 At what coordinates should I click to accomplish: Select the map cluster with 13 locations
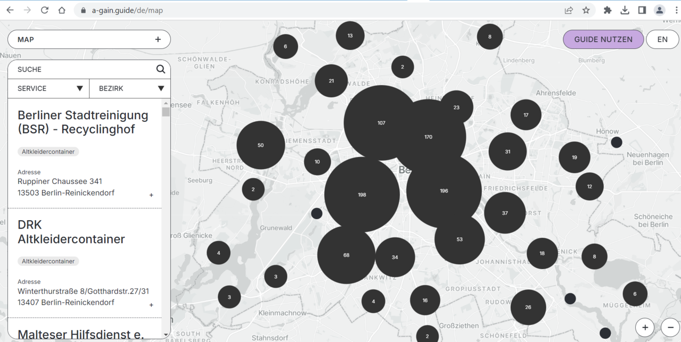[x=350, y=36]
